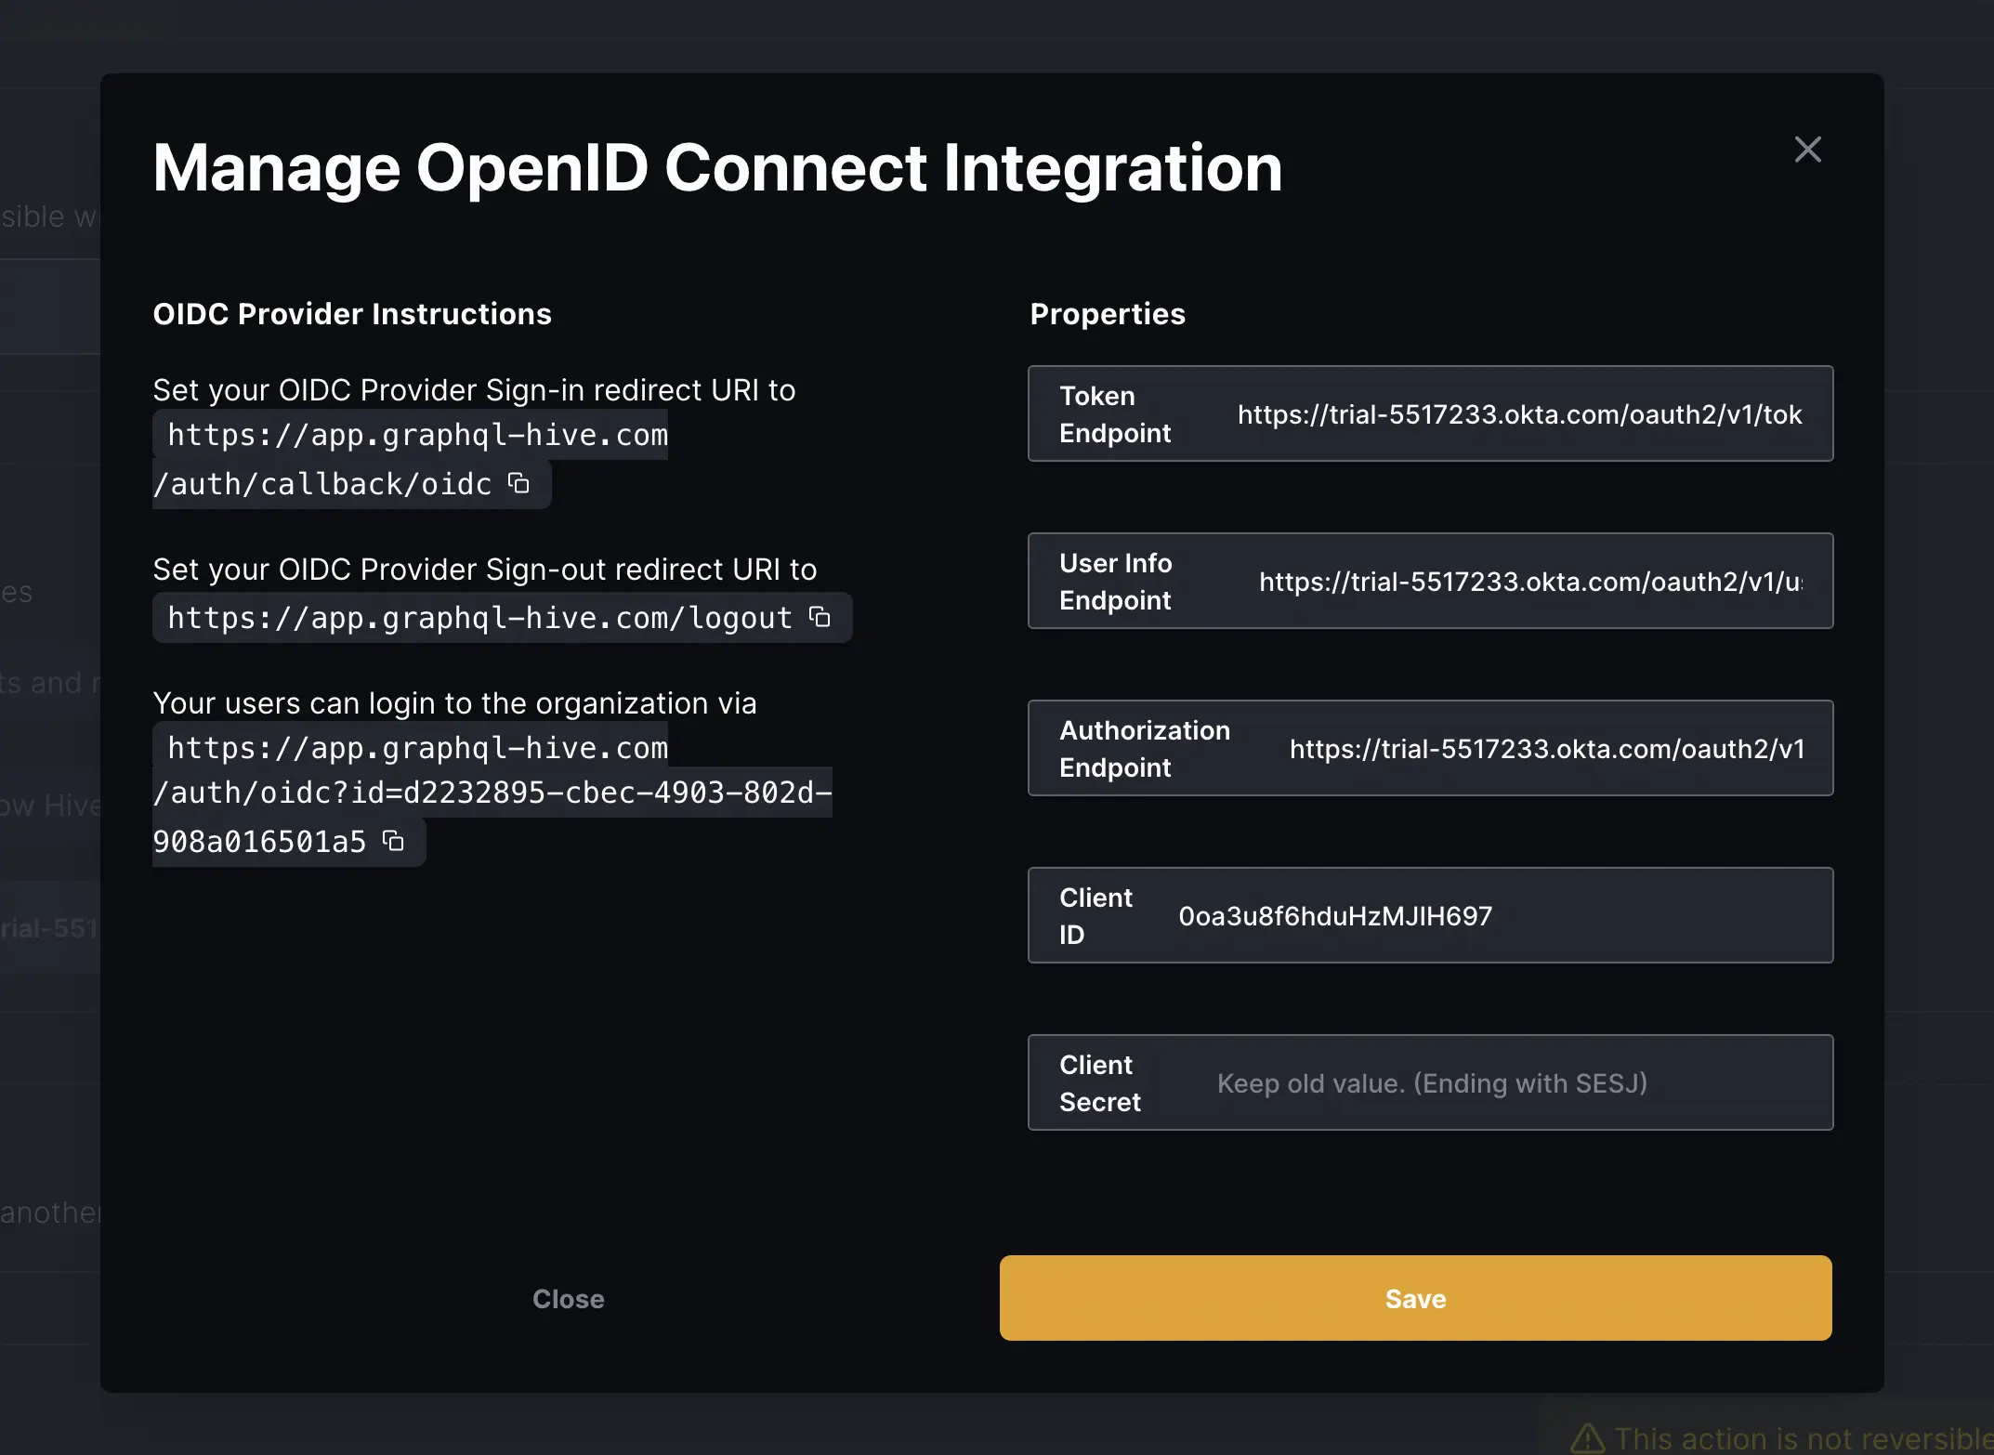This screenshot has width=1994, height=1455.
Task: Click 'Set your OIDC Provider Sign-out redirect' text
Action: pyautogui.click(x=485, y=570)
